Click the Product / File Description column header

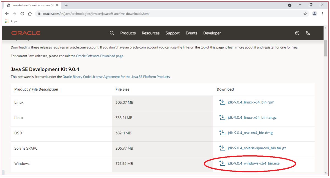tap(36, 89)
